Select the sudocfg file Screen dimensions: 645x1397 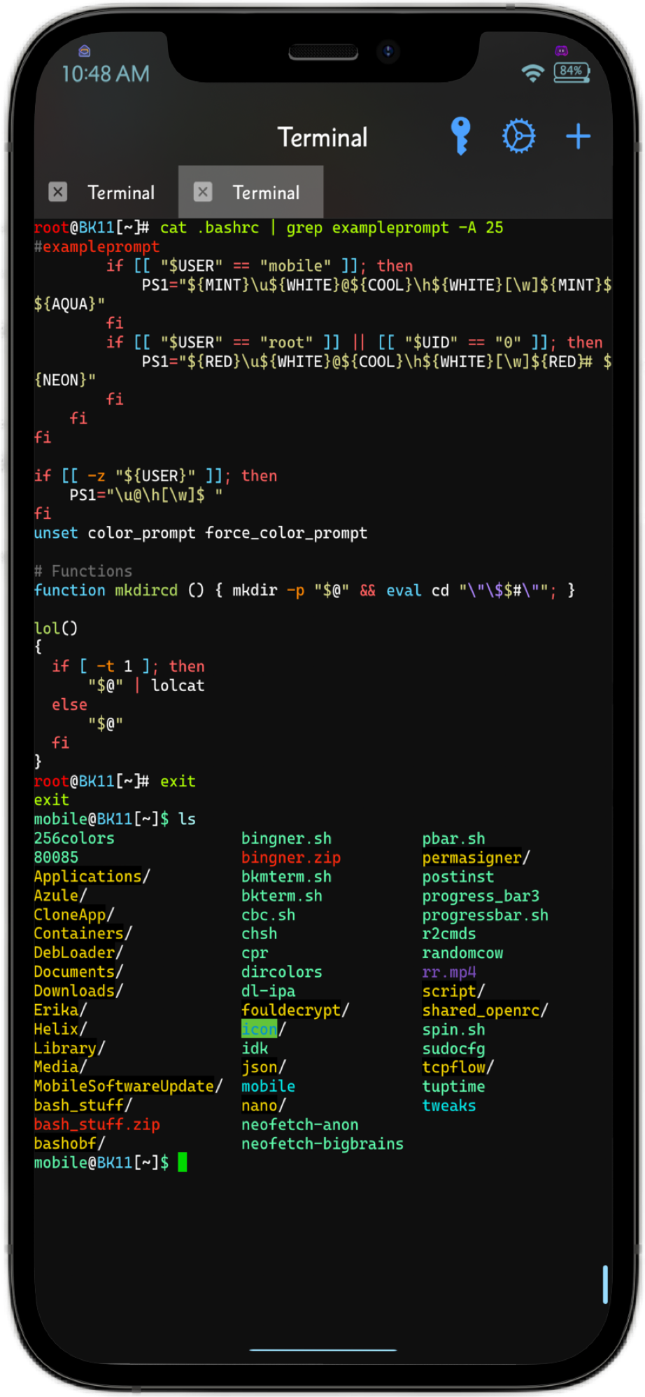click(453, 1048)
